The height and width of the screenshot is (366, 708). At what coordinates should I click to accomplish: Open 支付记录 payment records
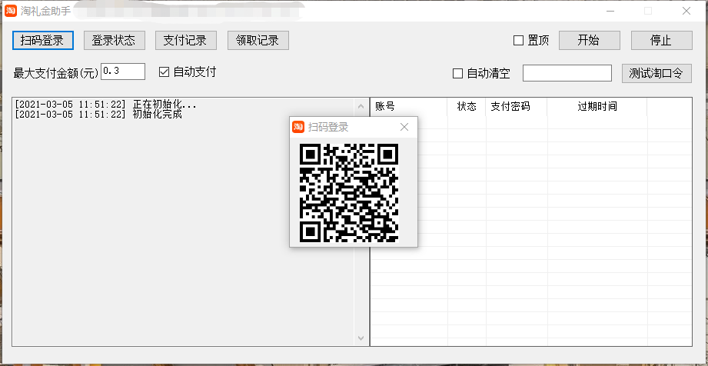coord(185,40)
